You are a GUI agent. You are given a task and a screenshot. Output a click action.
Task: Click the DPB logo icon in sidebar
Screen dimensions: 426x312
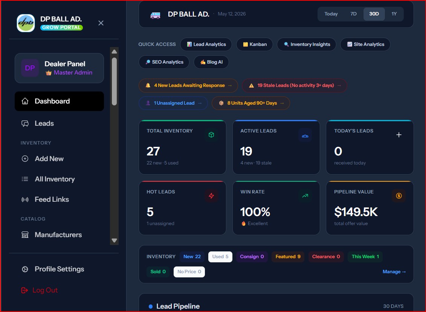pos(26,23)
